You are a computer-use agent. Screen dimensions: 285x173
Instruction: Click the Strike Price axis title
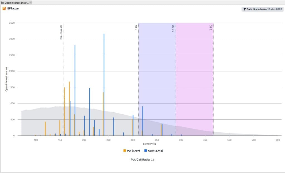point(149,144)
